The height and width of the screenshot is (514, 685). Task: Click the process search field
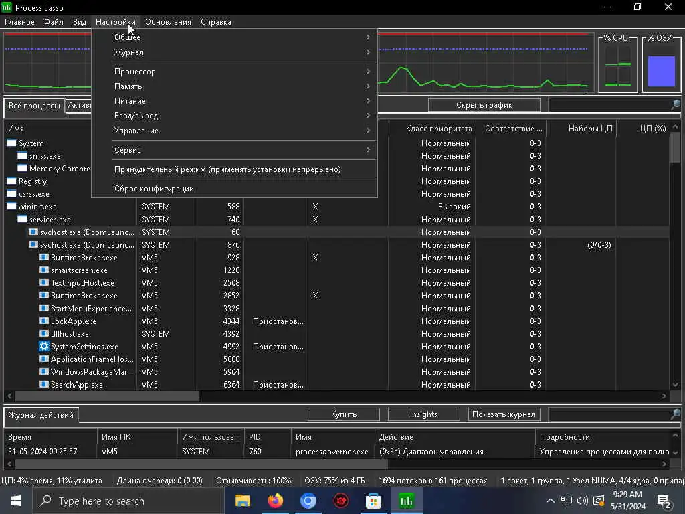pyautogui.click(x=609, y=105)
